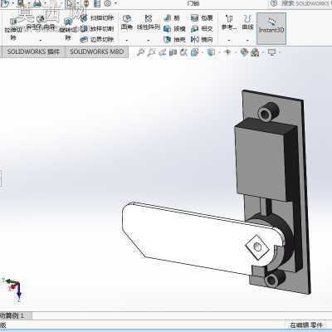This screenshot has height=332, width=332.
Task: Select the 镜向 mirror feature
Action: (202, 39)
